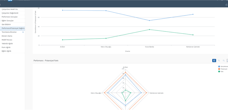Open Eğitim Sonuçları menu item
The height and width of the screenshot is (110, 228).
[x=13, y=21]
